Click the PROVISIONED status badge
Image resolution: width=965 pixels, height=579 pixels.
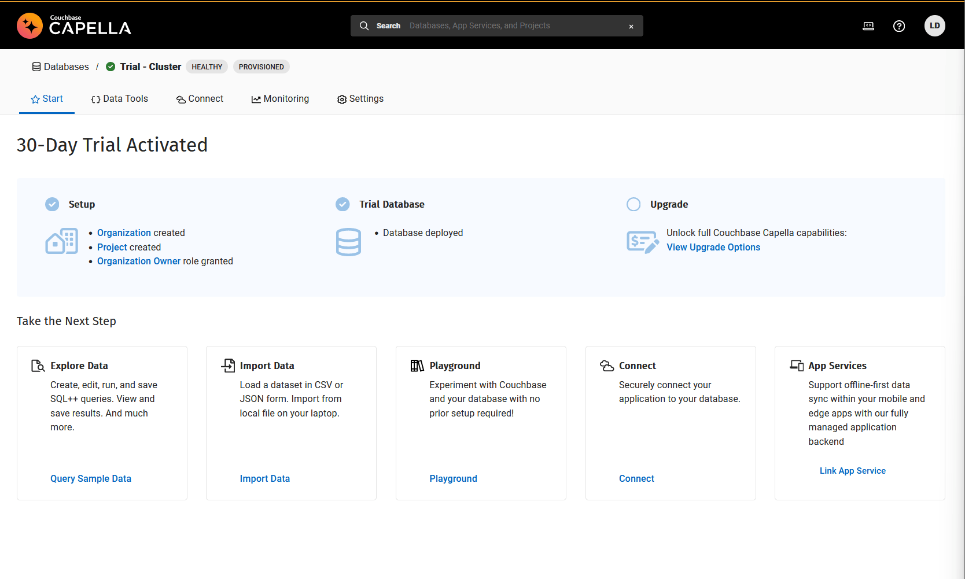pyautogui.click(x=261, y=67)
